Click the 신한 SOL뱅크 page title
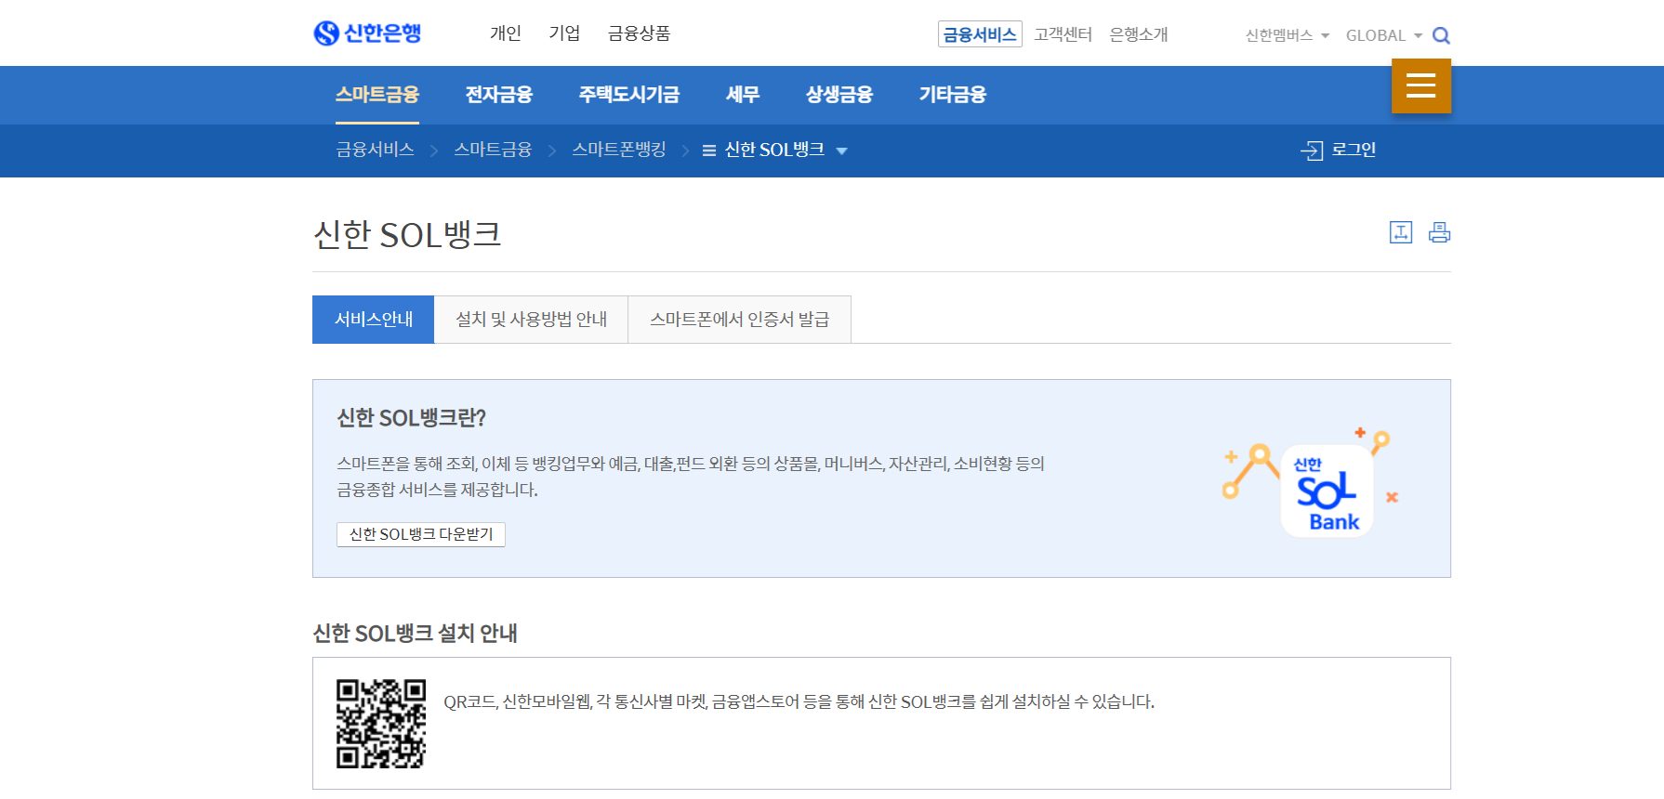 (x=407, y=234)
